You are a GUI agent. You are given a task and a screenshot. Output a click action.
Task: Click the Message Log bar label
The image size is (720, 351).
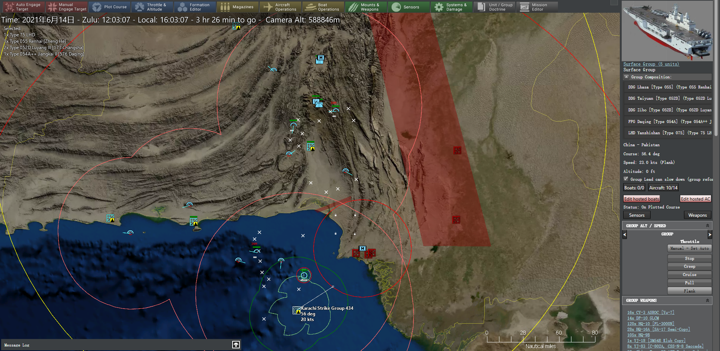pos(17,345)
